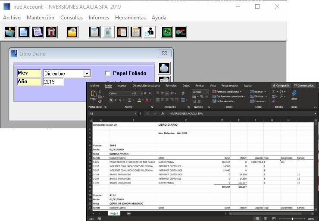Open the Mantención menu in True Account

click(41, 18)
